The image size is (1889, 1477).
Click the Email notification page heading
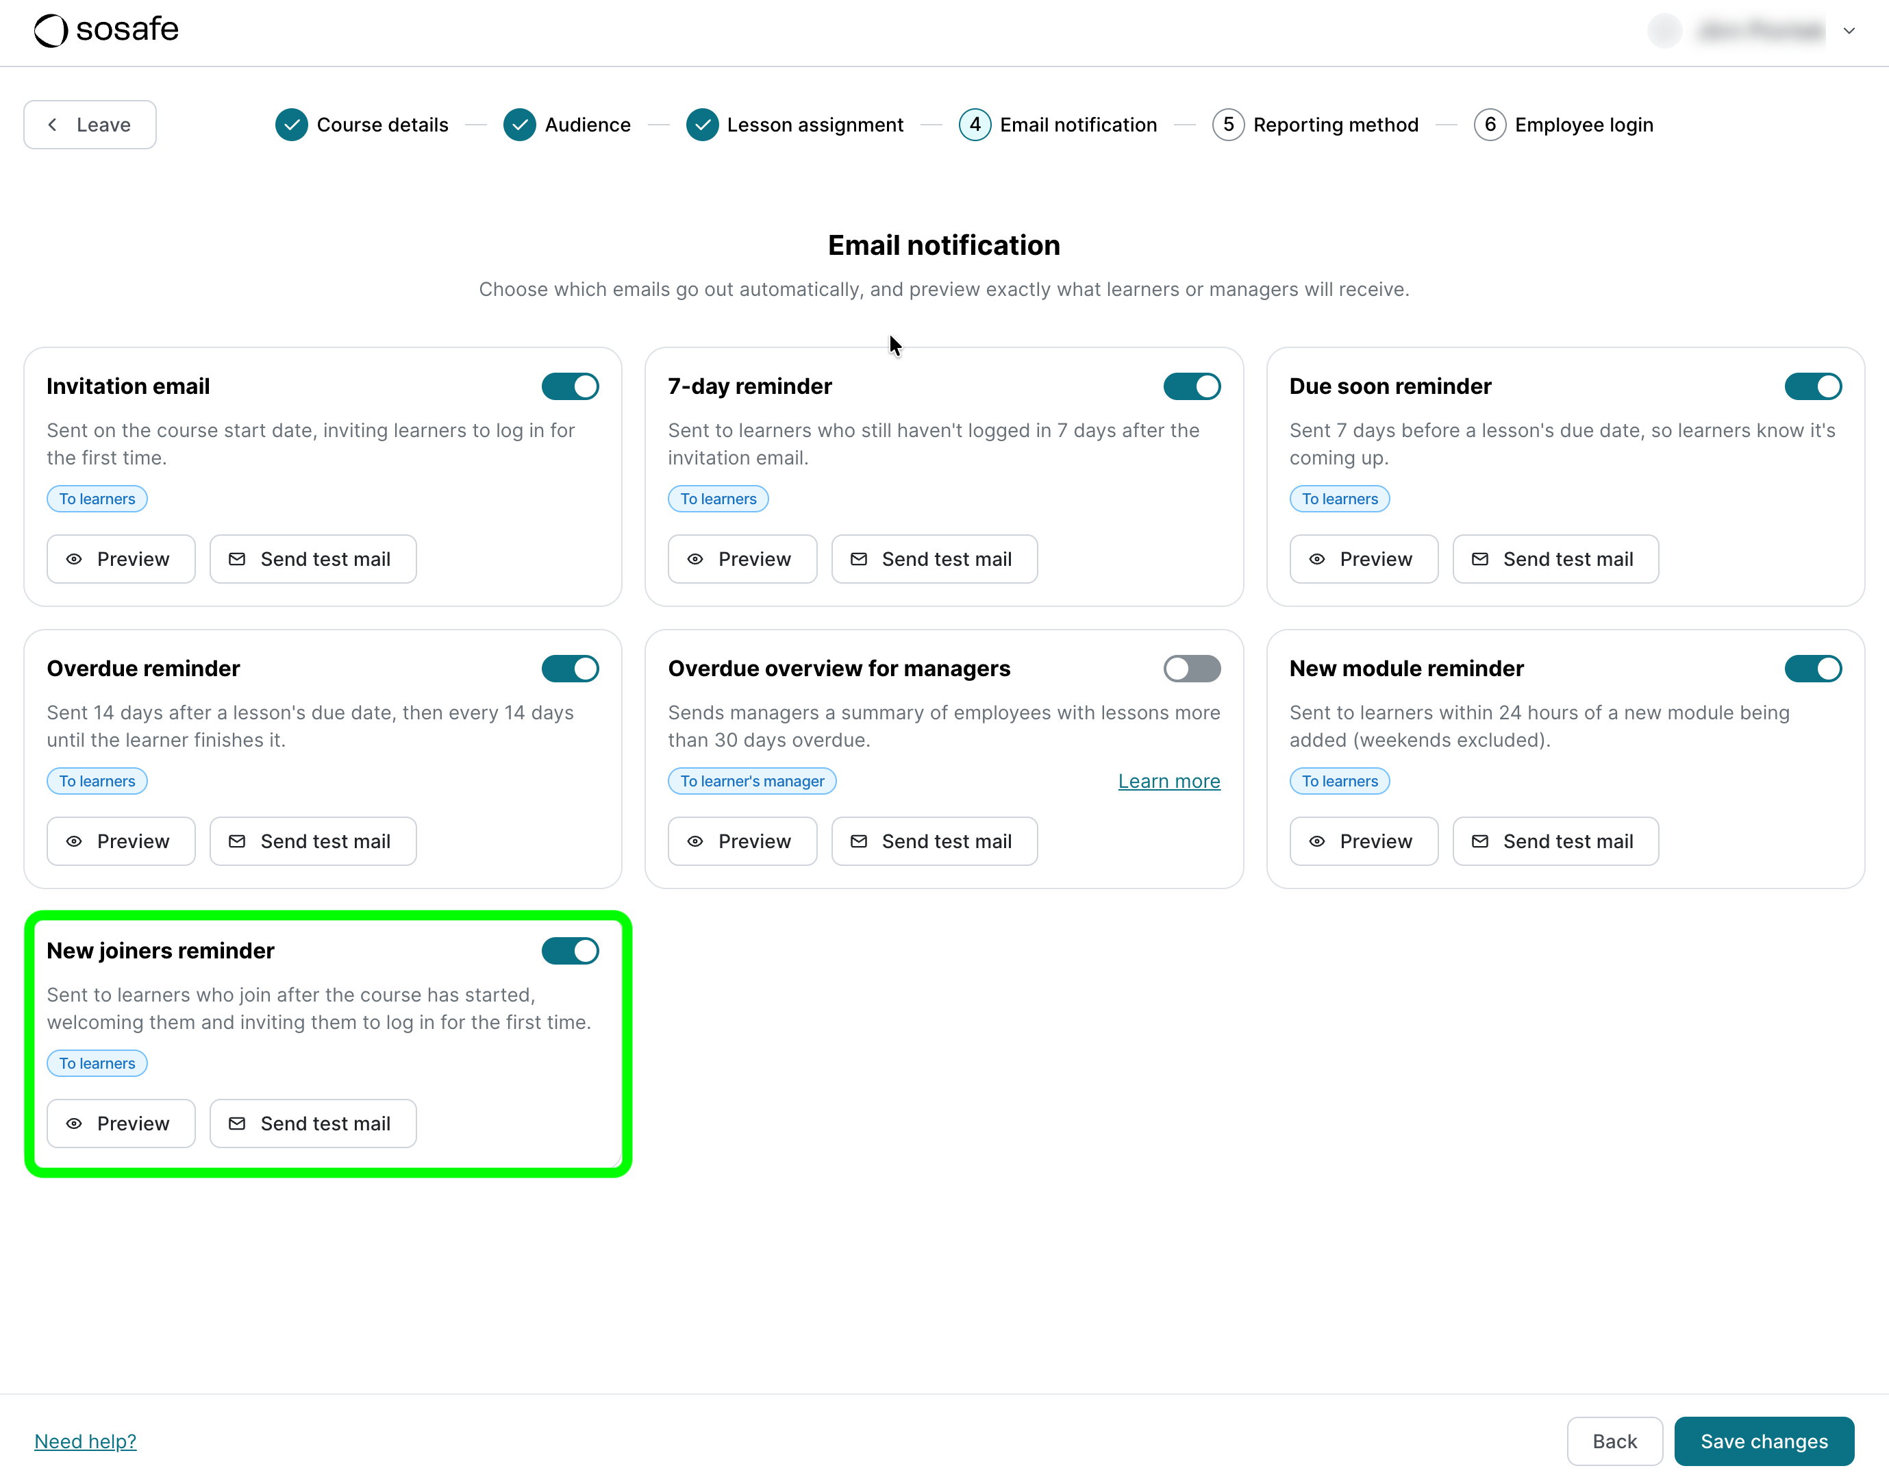(x=944, y=245)
